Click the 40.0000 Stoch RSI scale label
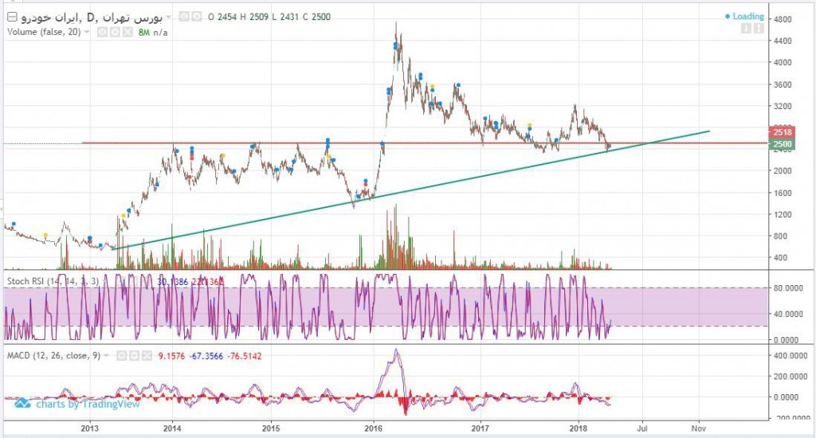The image size is (816, 438). click(787, 315)
